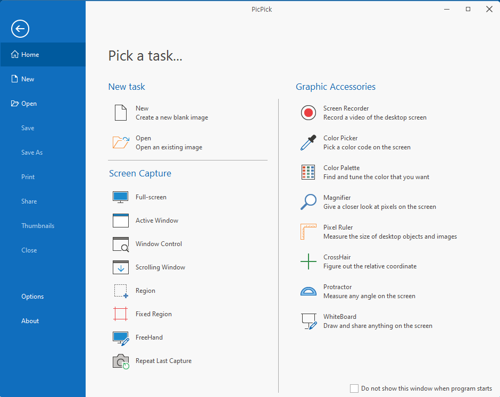Click the Region dashed-square icon
Viewport: 500px width, 397px height.
tap(121, 291)
